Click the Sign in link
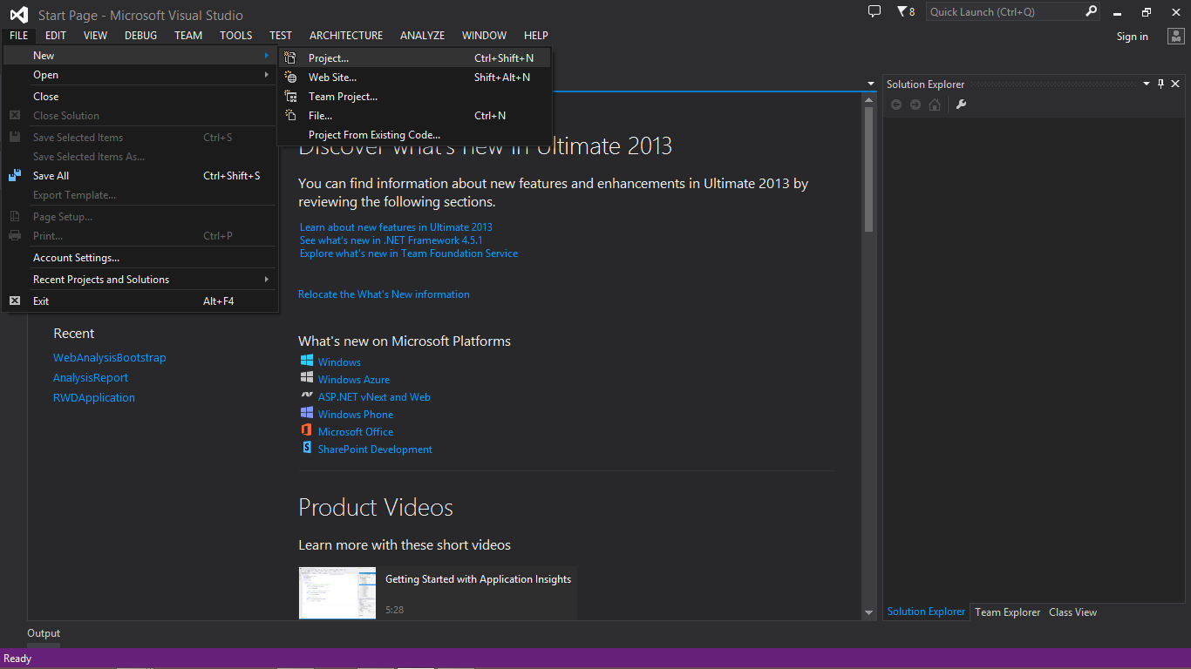The width and height of the screenshot is (1191, 669). tap(1132, 37)
